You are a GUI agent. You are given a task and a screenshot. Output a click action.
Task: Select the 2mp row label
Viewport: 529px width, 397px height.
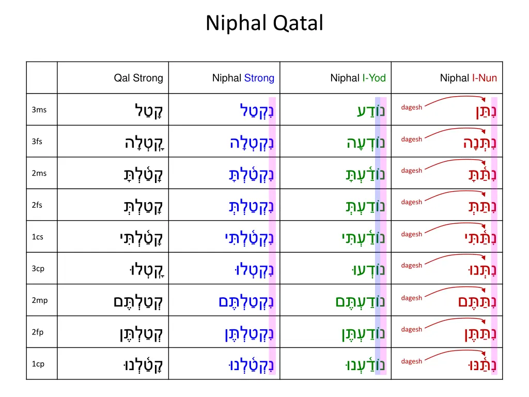point(39,300)
